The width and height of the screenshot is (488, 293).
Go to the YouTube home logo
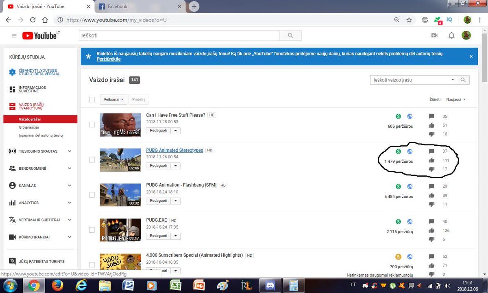click(40, 36)
